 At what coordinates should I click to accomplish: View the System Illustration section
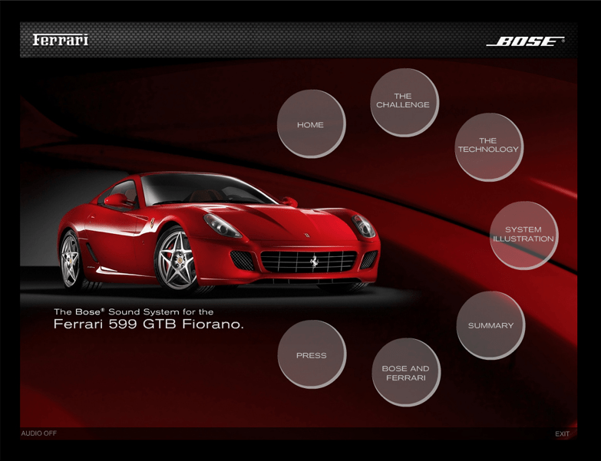point(524,235)
